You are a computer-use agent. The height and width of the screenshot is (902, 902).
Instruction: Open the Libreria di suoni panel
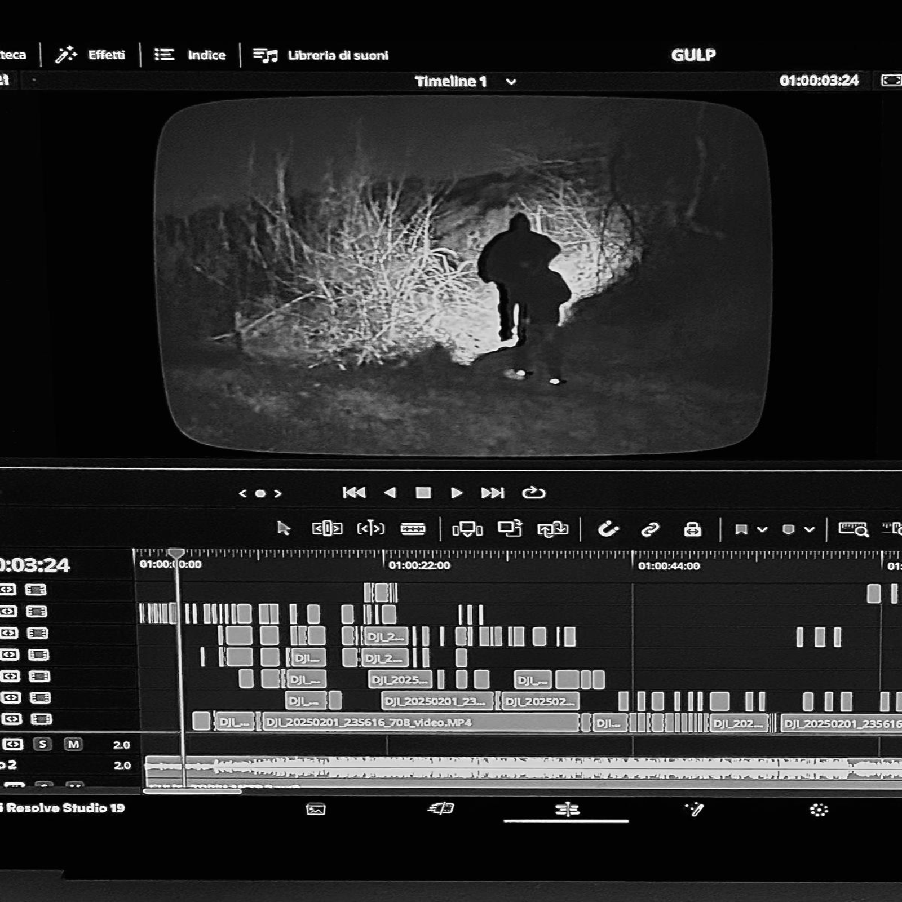(x=321, y=55)
